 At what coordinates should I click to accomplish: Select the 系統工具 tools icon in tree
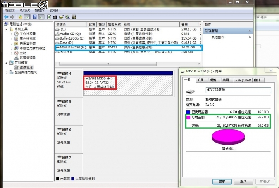coord(11,29)
